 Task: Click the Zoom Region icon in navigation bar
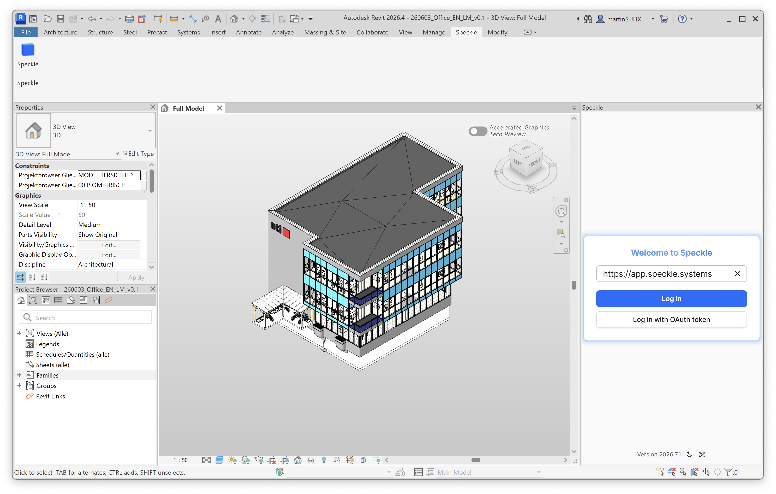[x=561, y=233]
